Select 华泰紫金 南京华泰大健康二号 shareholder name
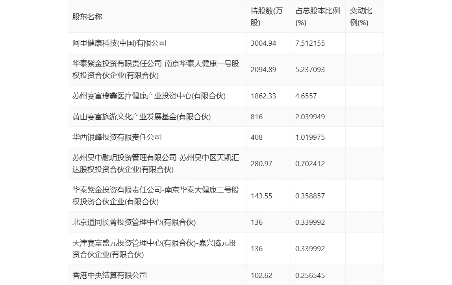452x285 pixels. (x=156, y=196)
